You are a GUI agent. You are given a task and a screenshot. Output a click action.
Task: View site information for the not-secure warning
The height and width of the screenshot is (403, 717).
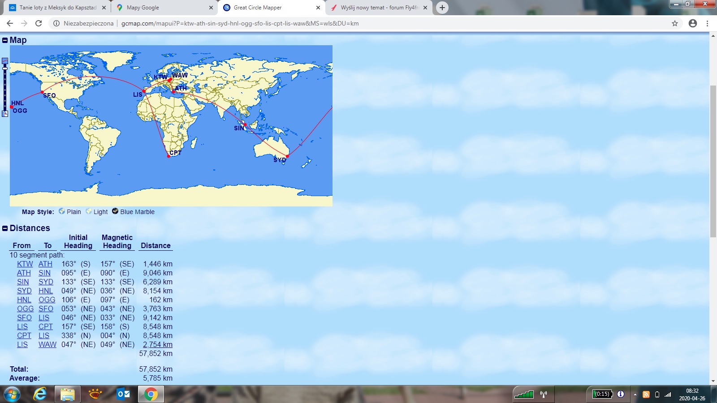click(x=83, y=23)
